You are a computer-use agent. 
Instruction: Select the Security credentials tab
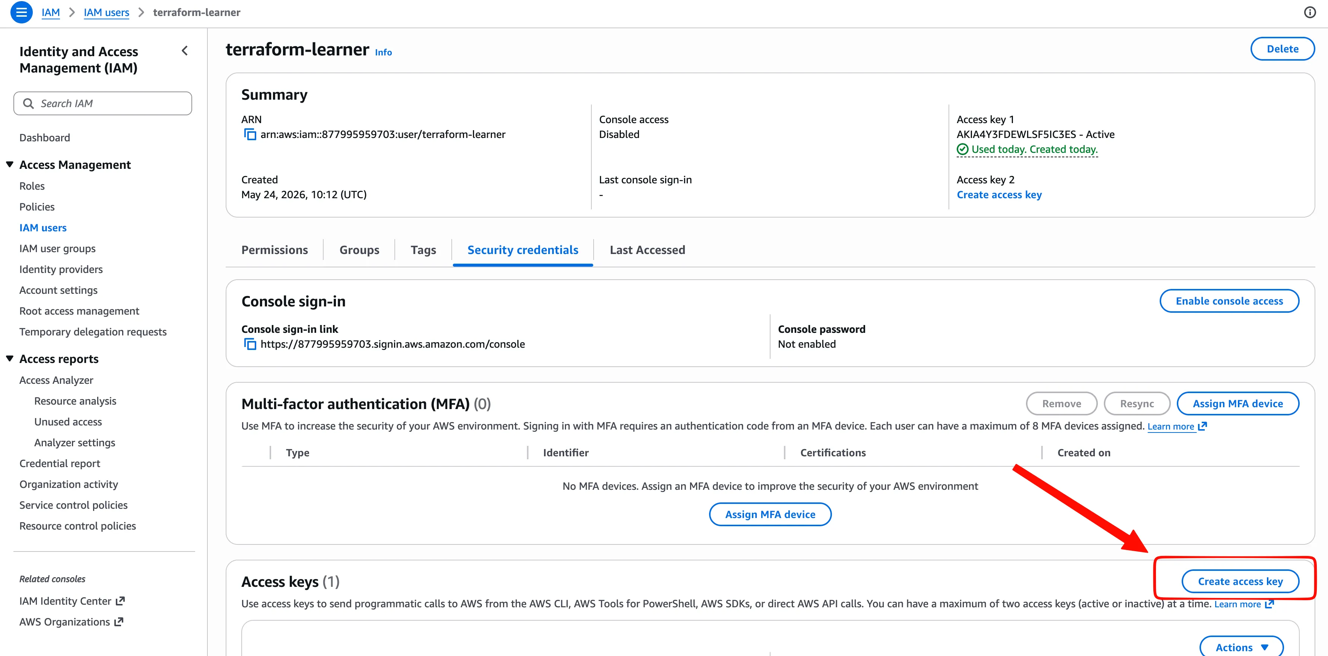point(523,250)
